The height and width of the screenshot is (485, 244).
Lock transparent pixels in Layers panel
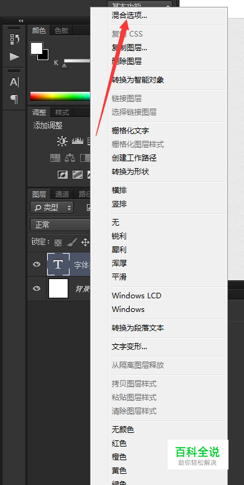[58, 242]
